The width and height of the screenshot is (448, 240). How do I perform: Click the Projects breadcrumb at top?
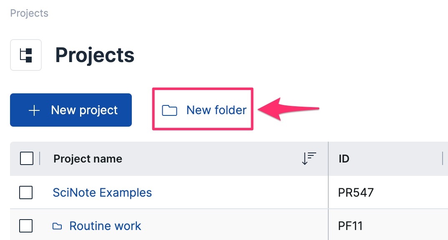[x=29, y=13]
